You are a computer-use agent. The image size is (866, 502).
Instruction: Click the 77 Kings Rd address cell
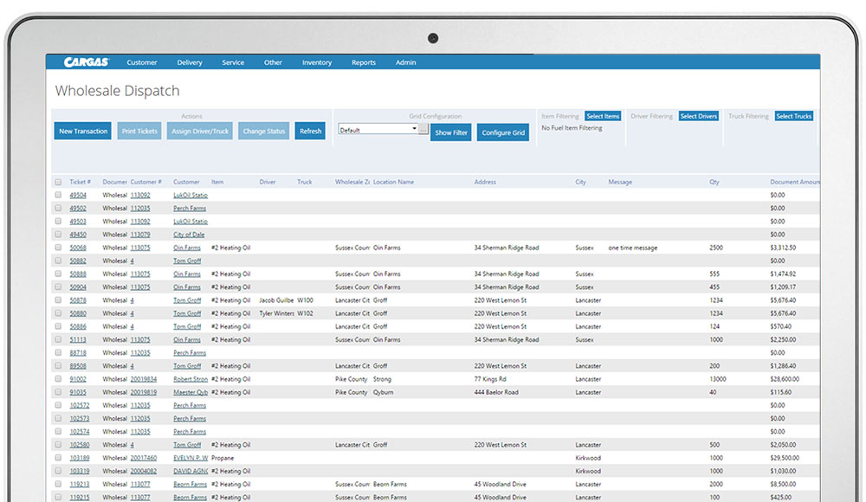click(x=490, y=379)
